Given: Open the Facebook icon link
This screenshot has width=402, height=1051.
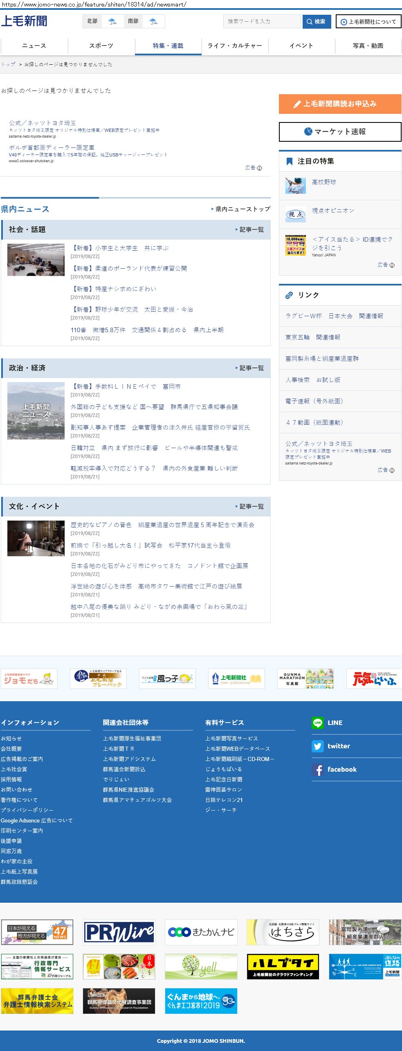Looking at the screenshot, I should 317,770.
